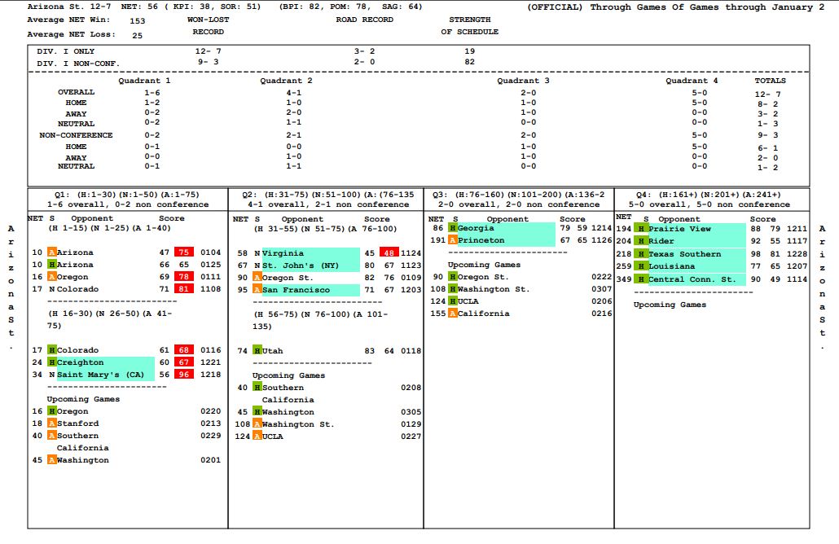
Task: Select the Quadrant 4 summary column heading
Action: tap(692, 81)
